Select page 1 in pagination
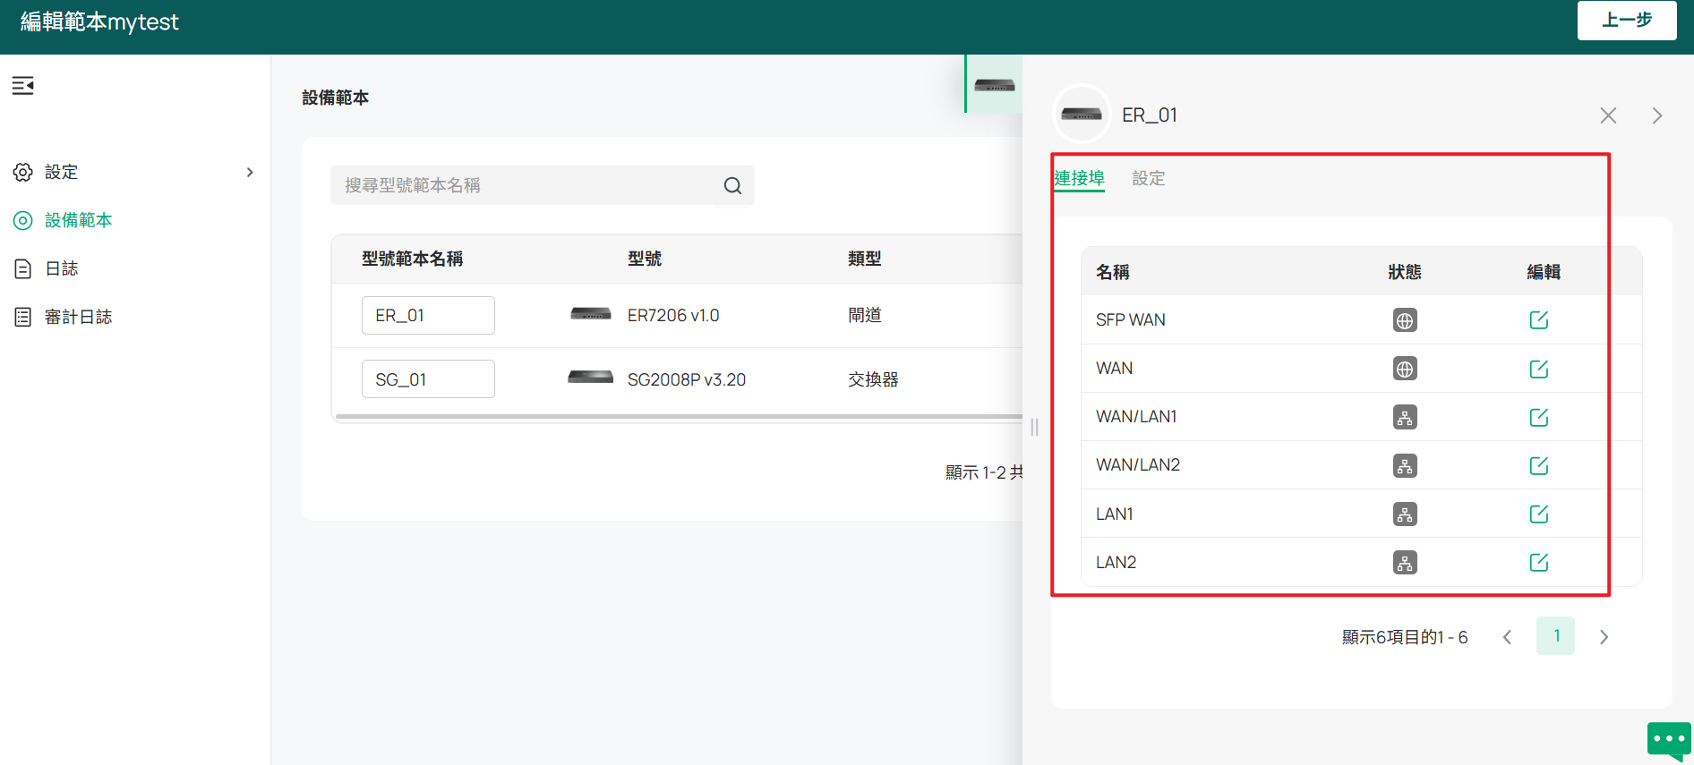 1556,636
